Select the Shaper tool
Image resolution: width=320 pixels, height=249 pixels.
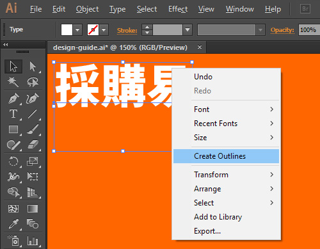[x=13, y=145]
